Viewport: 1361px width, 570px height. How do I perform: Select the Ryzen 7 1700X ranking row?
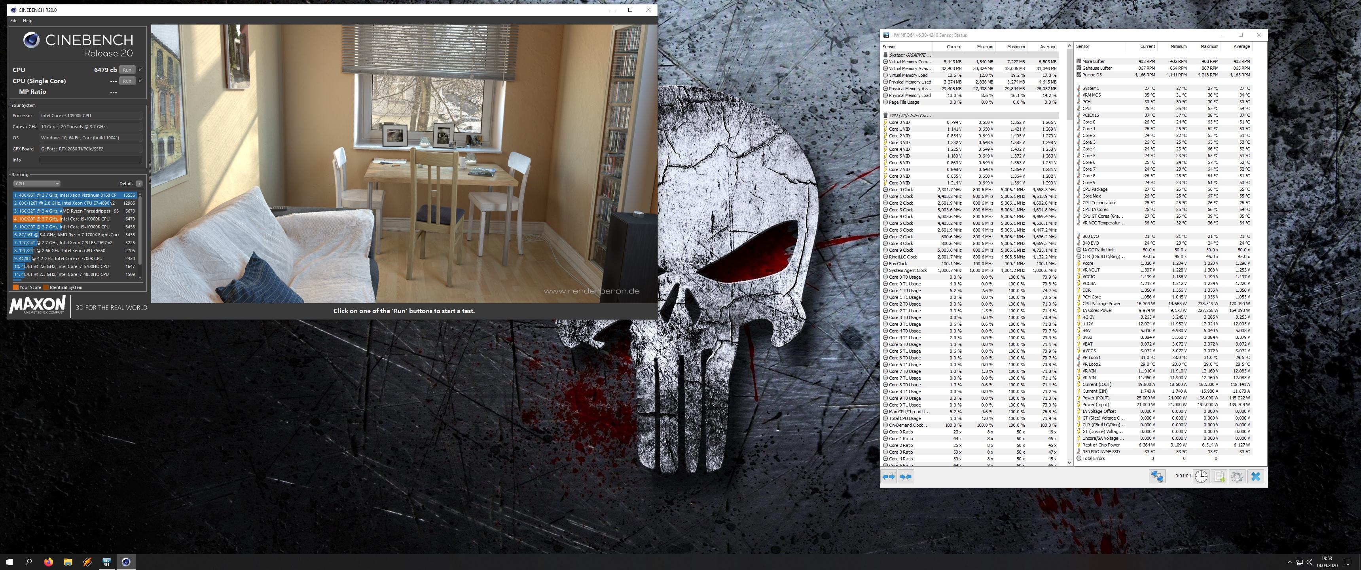click(74, 235)
